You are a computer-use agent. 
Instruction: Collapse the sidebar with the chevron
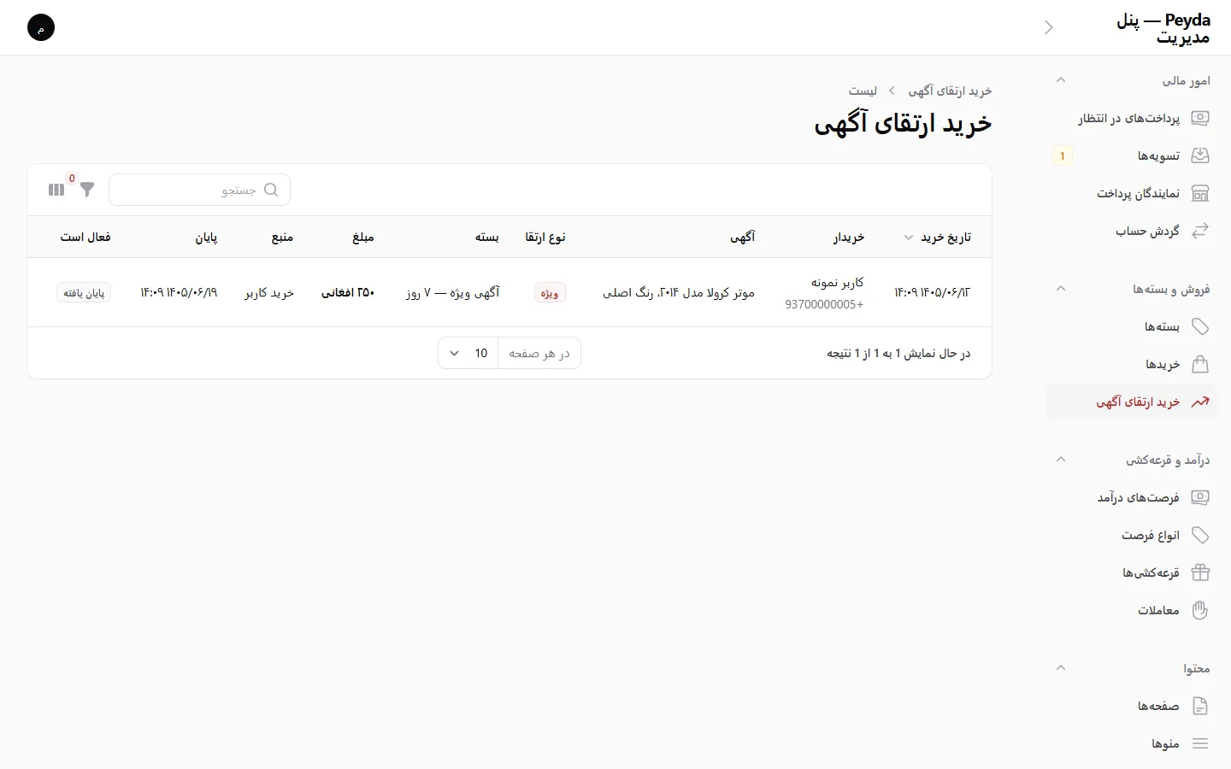(x=1049, y=27)
